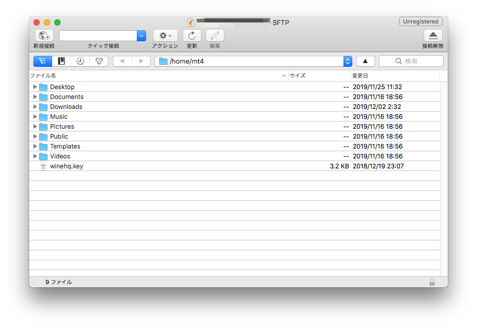Viewport: 477px width, 329px height.
Task: Click the Downloads folder icon
Action: pyautogui.click(x=43, y=107)
